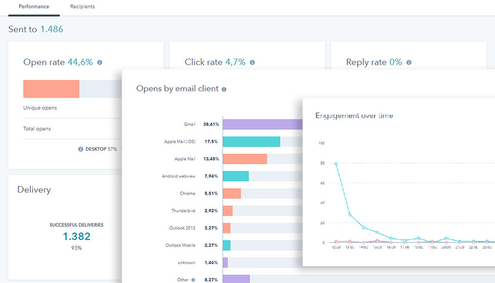Click the Other client purple bar

coord(236,279)
